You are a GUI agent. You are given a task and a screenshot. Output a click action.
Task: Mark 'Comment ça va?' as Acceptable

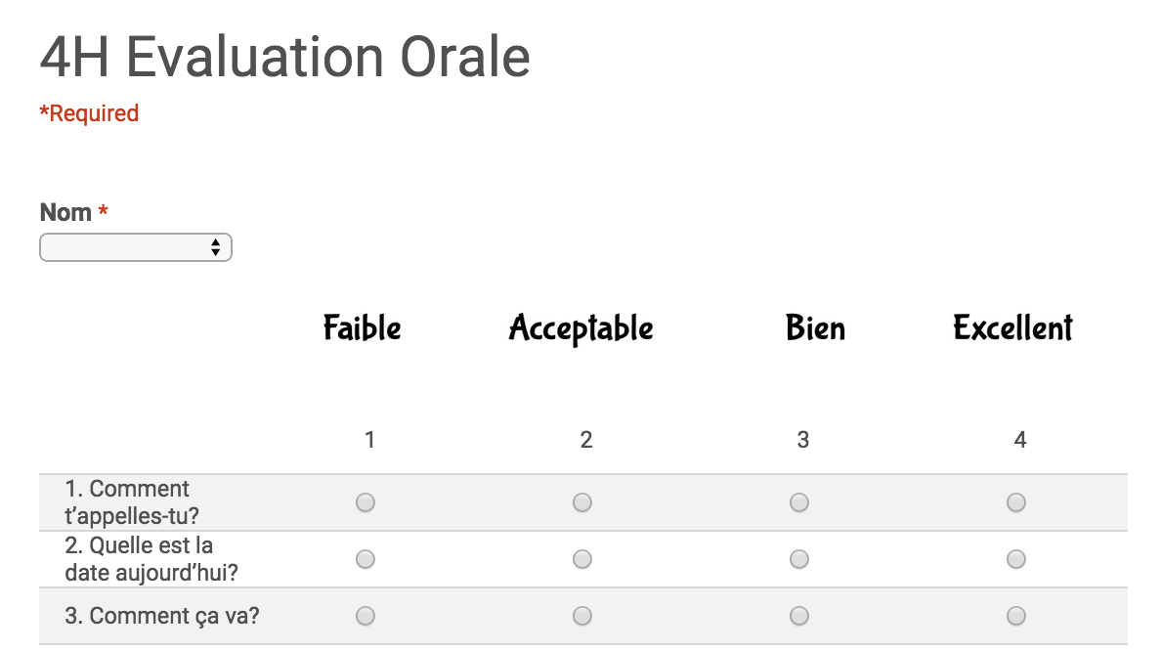pos(582,616)
